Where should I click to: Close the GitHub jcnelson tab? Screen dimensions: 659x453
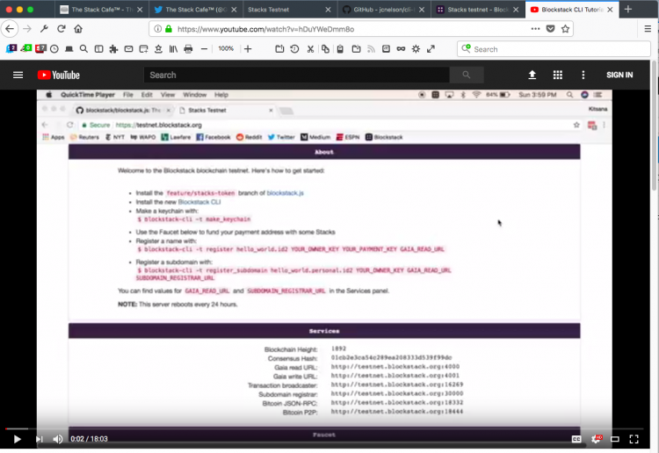tap(422, 10)
